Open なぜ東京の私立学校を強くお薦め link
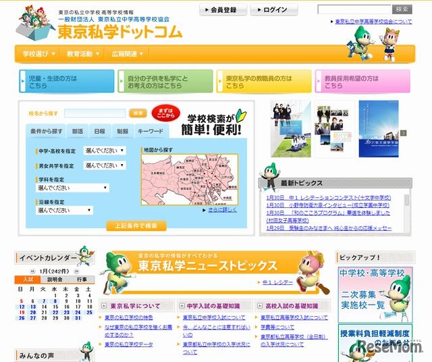The width and height of the screenshot is (432, 362). pos(138,331)
